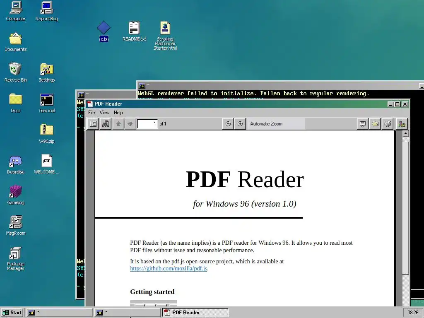Follow the github.com/mozilla/pdf.js link

tap(169, 268)
